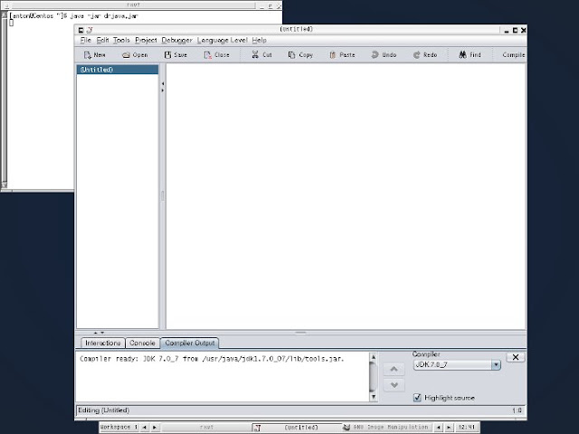
Task: Click the Cut scissors icon
Action: [x=255, y=54]
